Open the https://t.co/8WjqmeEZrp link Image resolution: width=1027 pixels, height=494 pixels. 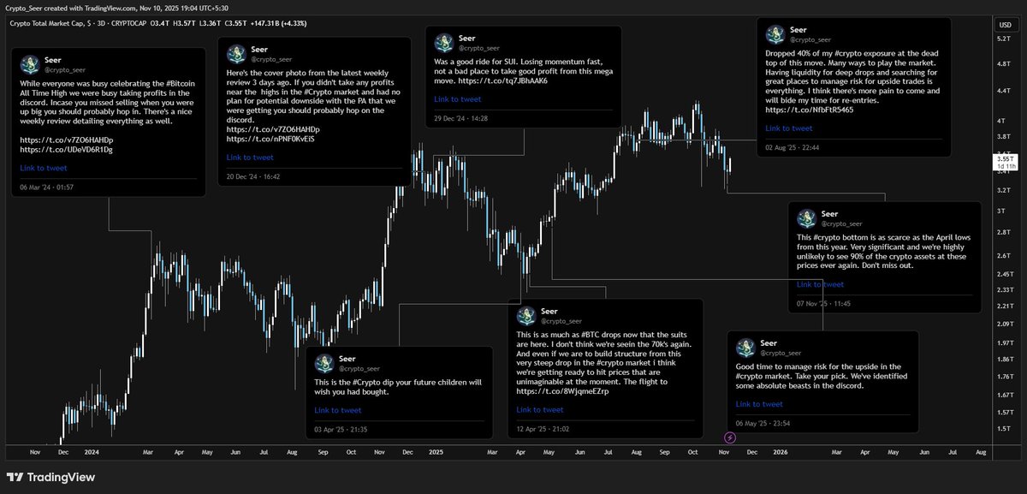point(563,390)
